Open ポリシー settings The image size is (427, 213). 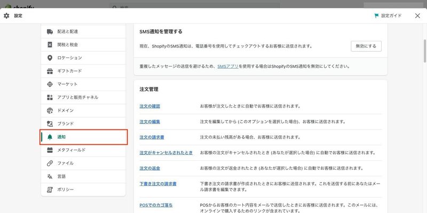83,190
